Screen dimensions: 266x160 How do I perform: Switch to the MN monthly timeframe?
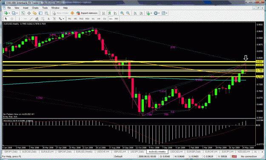click(x=116, y=19)
